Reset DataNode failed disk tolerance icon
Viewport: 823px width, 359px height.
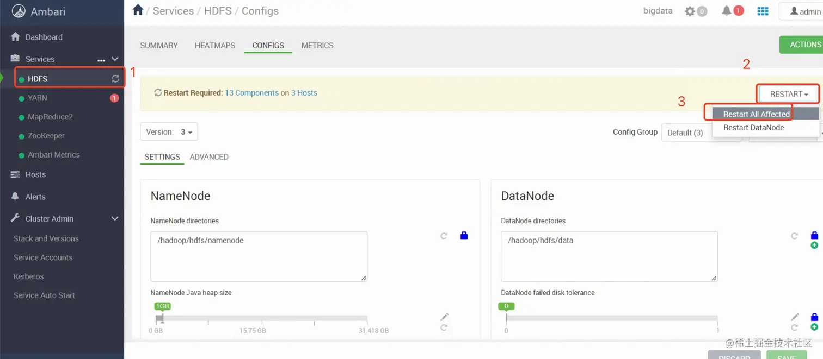(x=795, y=327)
